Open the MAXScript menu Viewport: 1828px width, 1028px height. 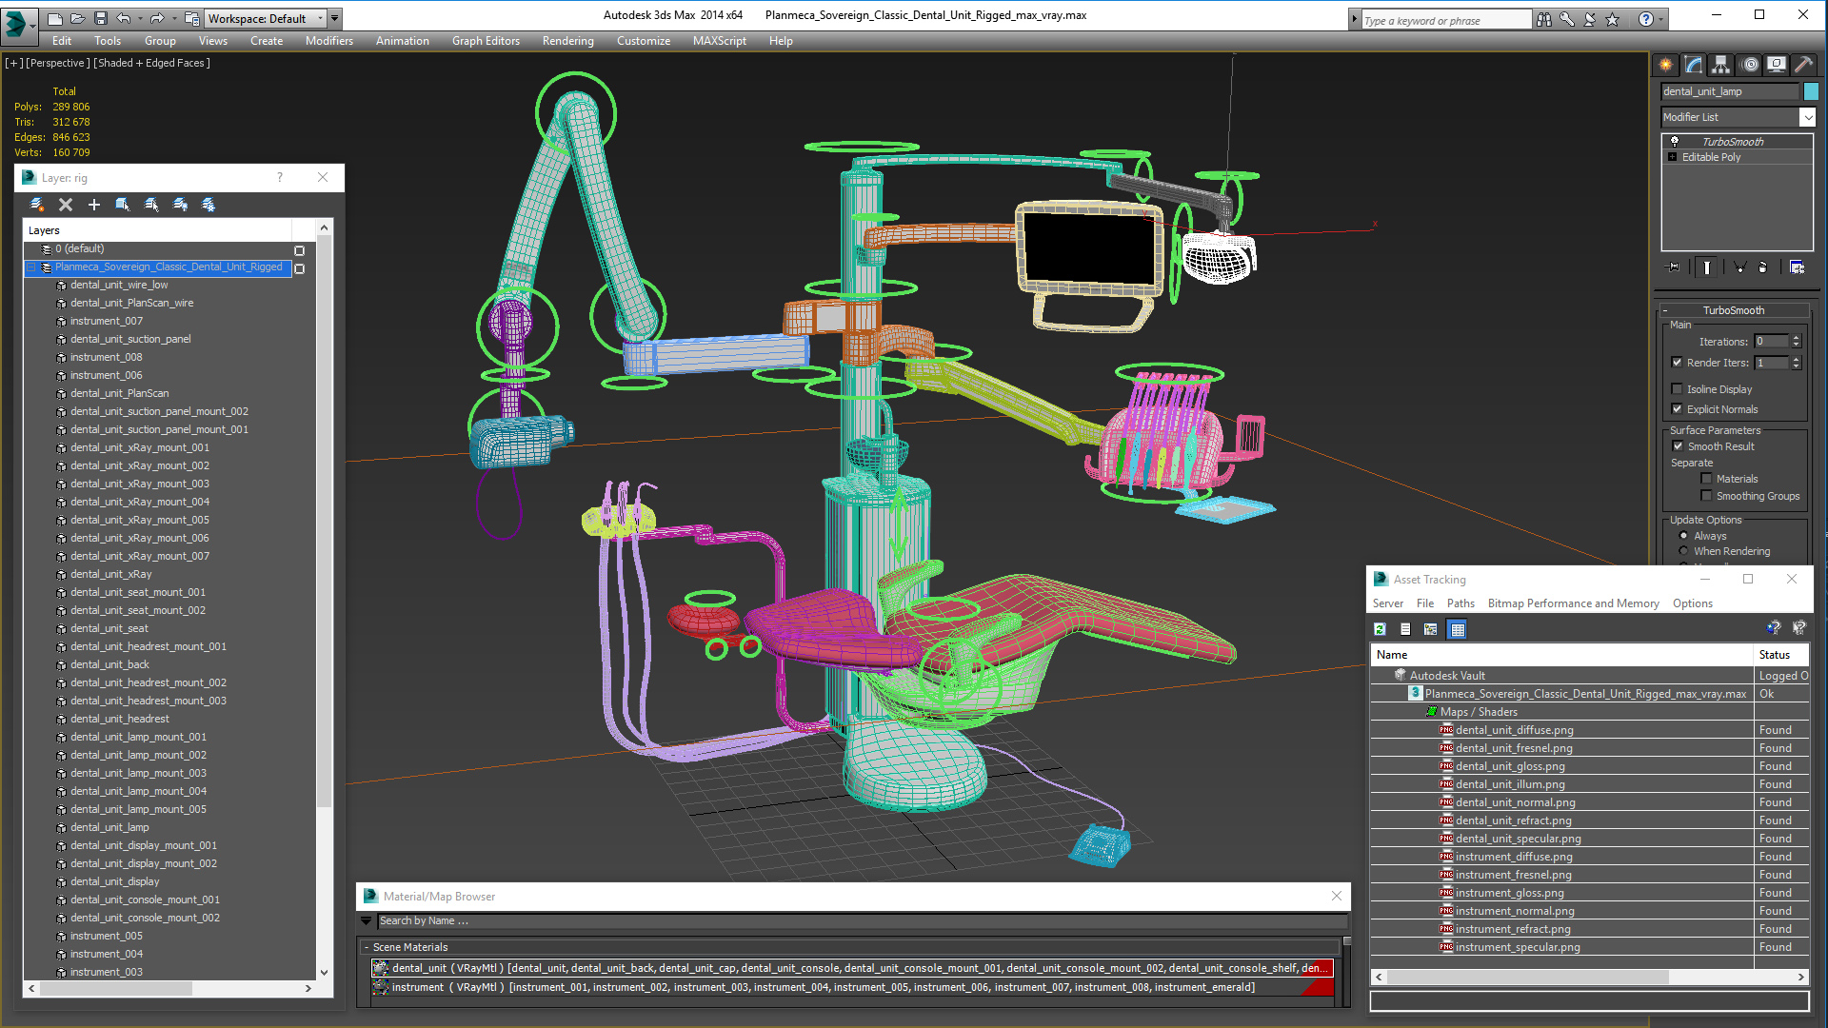click(x=719, y=41)
